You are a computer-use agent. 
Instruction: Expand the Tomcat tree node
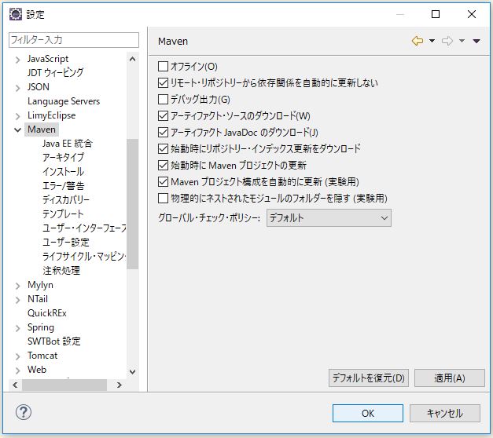coord(17,356)
